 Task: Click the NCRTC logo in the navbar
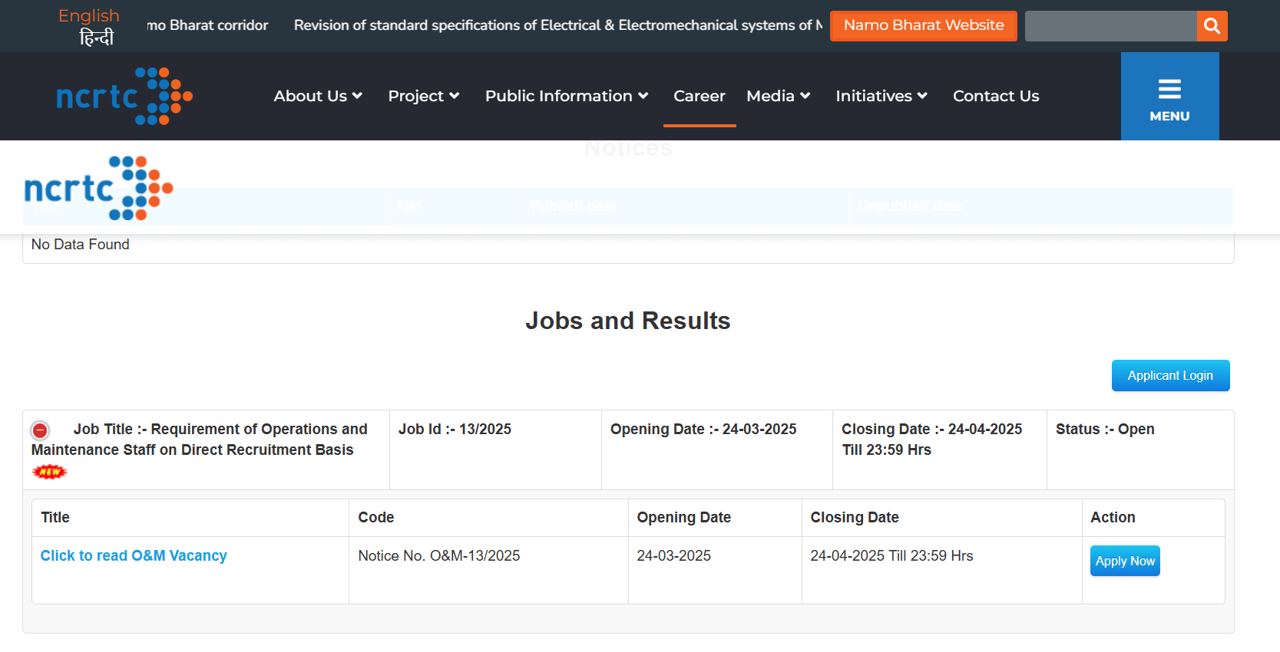(124, 97)
